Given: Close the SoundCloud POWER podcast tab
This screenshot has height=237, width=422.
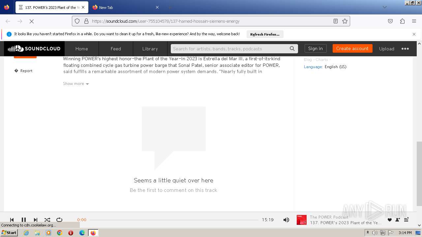Looking at the screenshot, I should click(83, 7).
